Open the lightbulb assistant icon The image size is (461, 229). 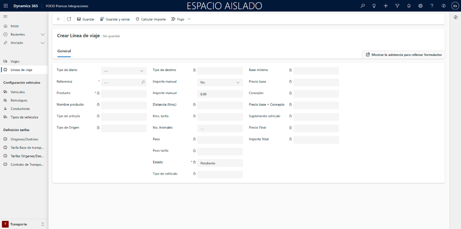[374, 6]
